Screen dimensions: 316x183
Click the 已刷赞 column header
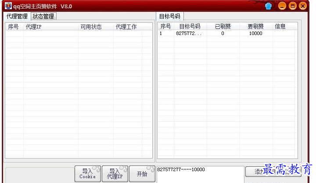click(223, 26)
